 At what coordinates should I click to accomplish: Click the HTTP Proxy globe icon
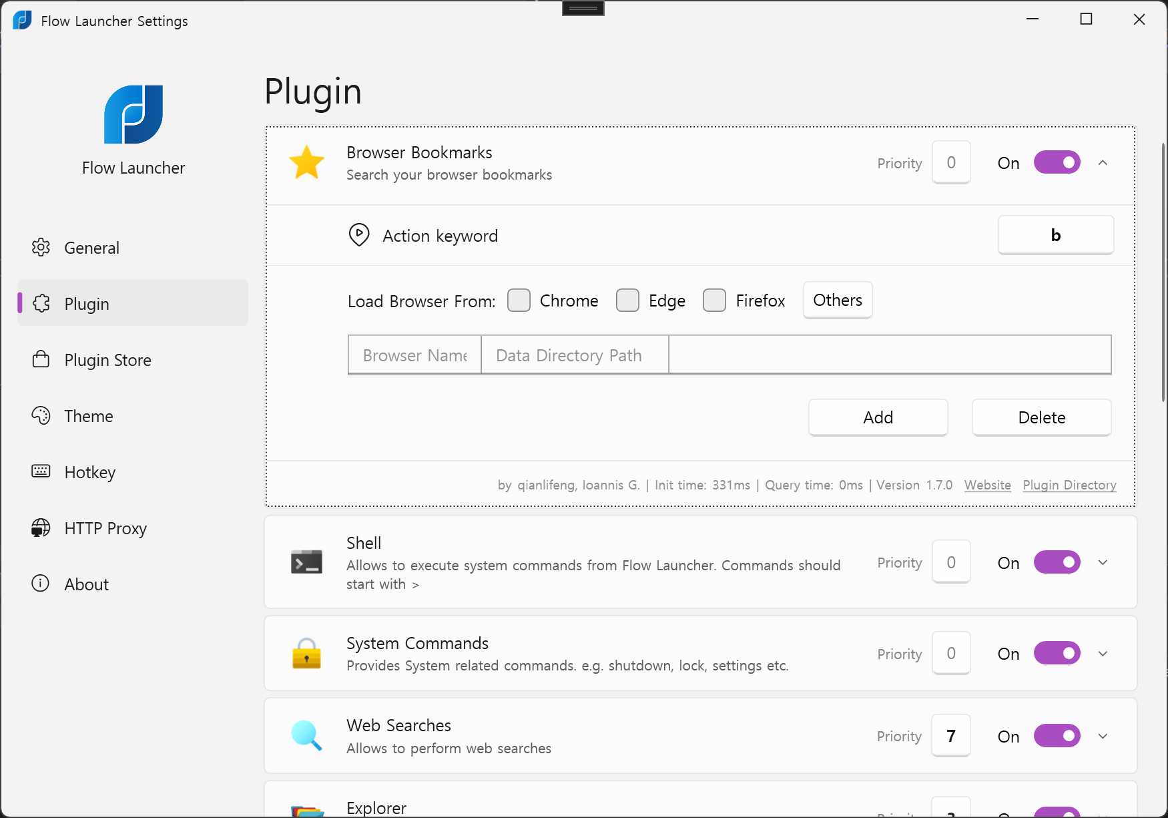tap(41, 528)
